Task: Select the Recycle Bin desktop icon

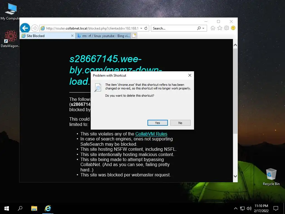Action: point(271,177)
